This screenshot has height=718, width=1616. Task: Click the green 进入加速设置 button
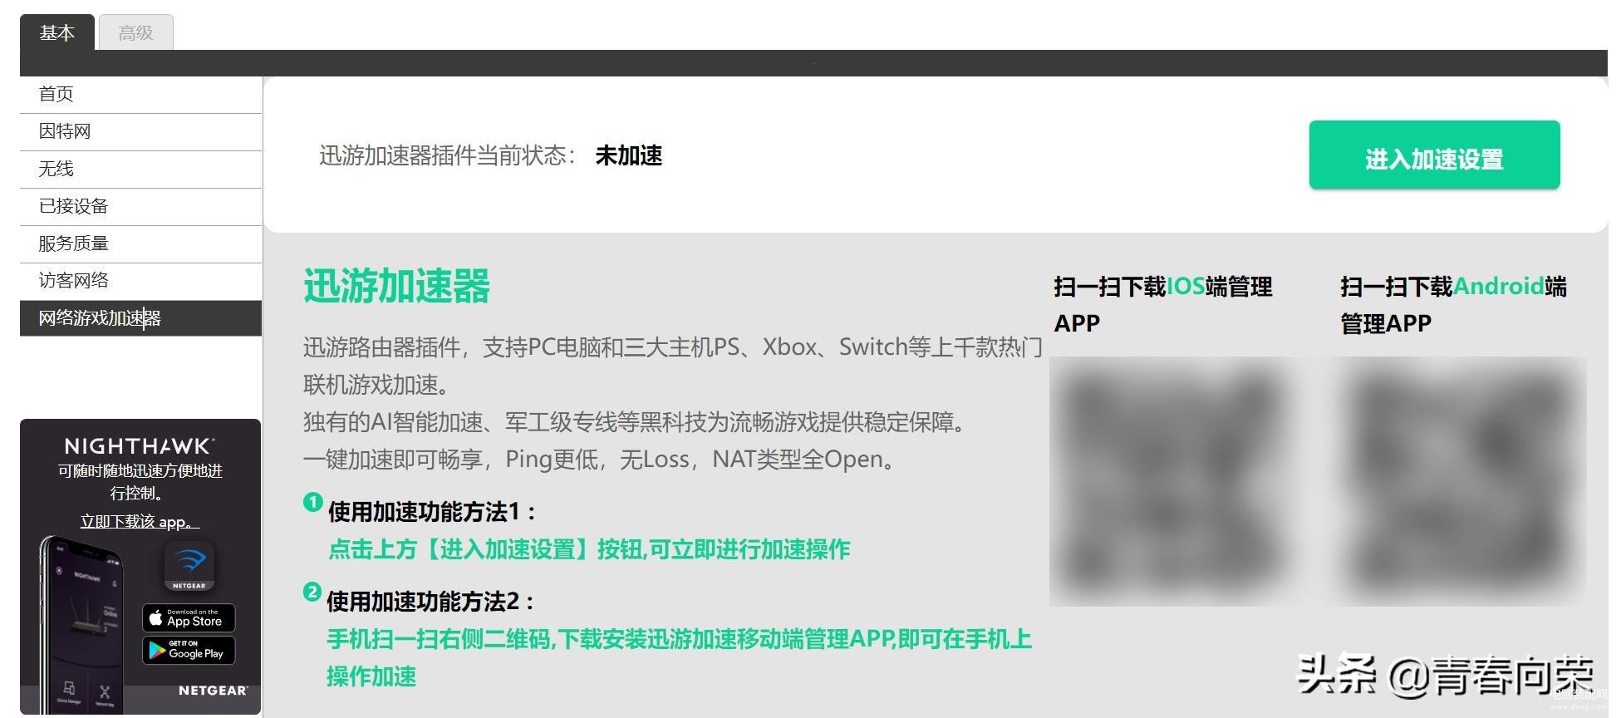[x=1434, y=155]
